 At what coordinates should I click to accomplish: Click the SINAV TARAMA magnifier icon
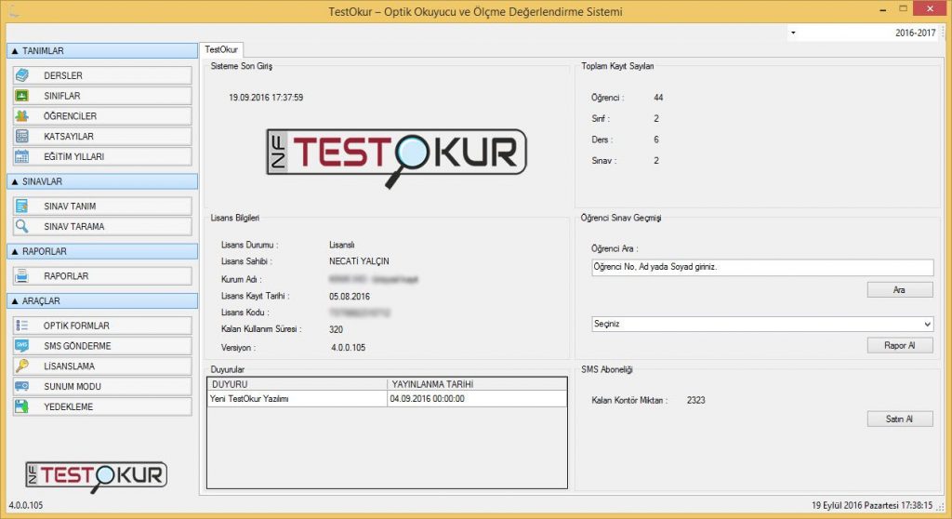22,226
